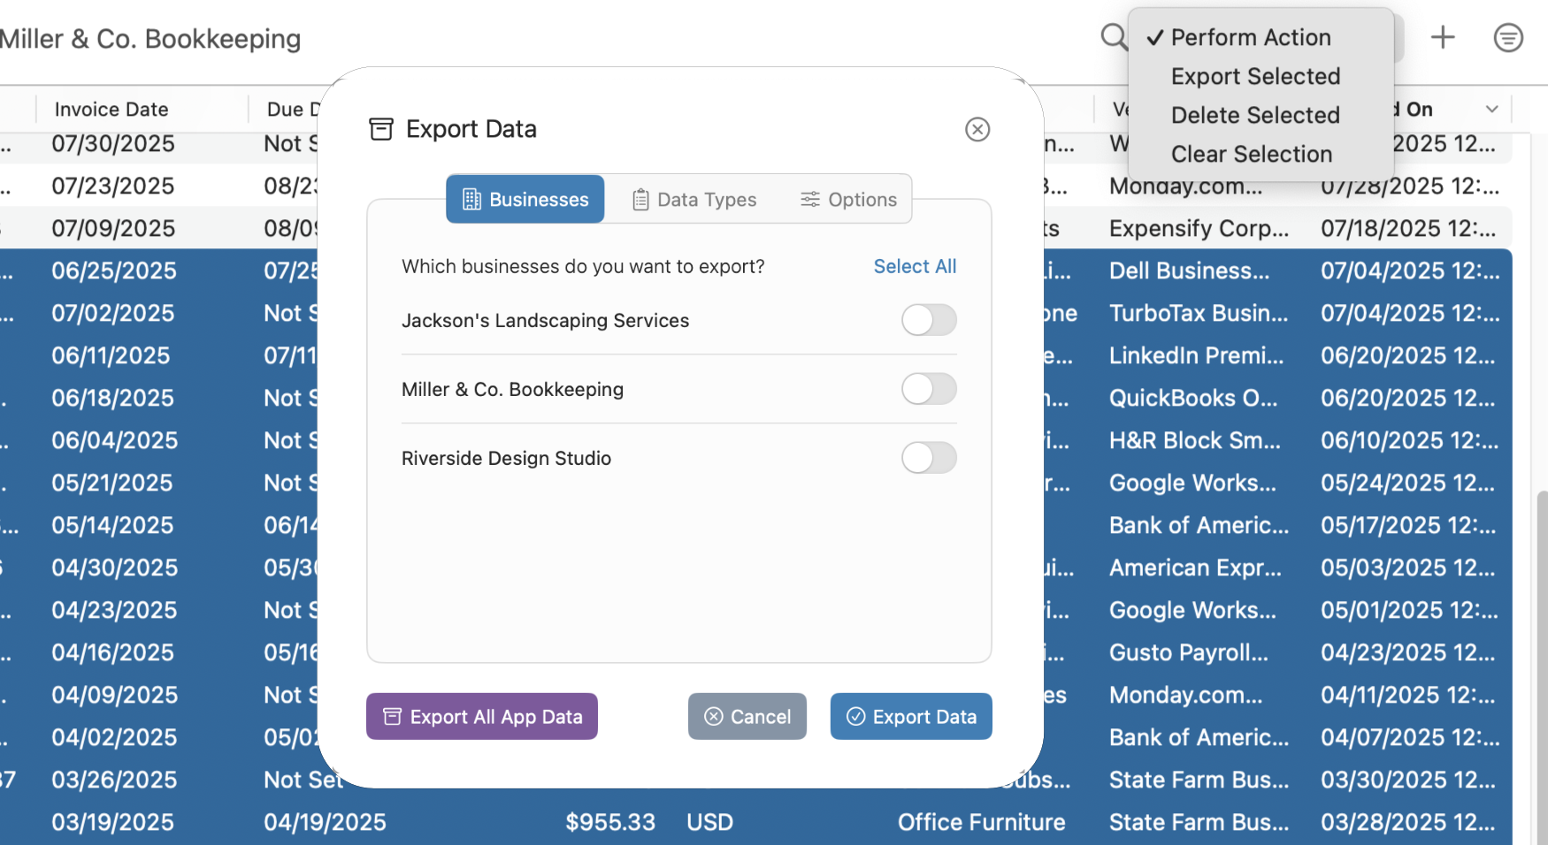
Task: Turn on Riverside Design Studio export
Action: [928, 458]
